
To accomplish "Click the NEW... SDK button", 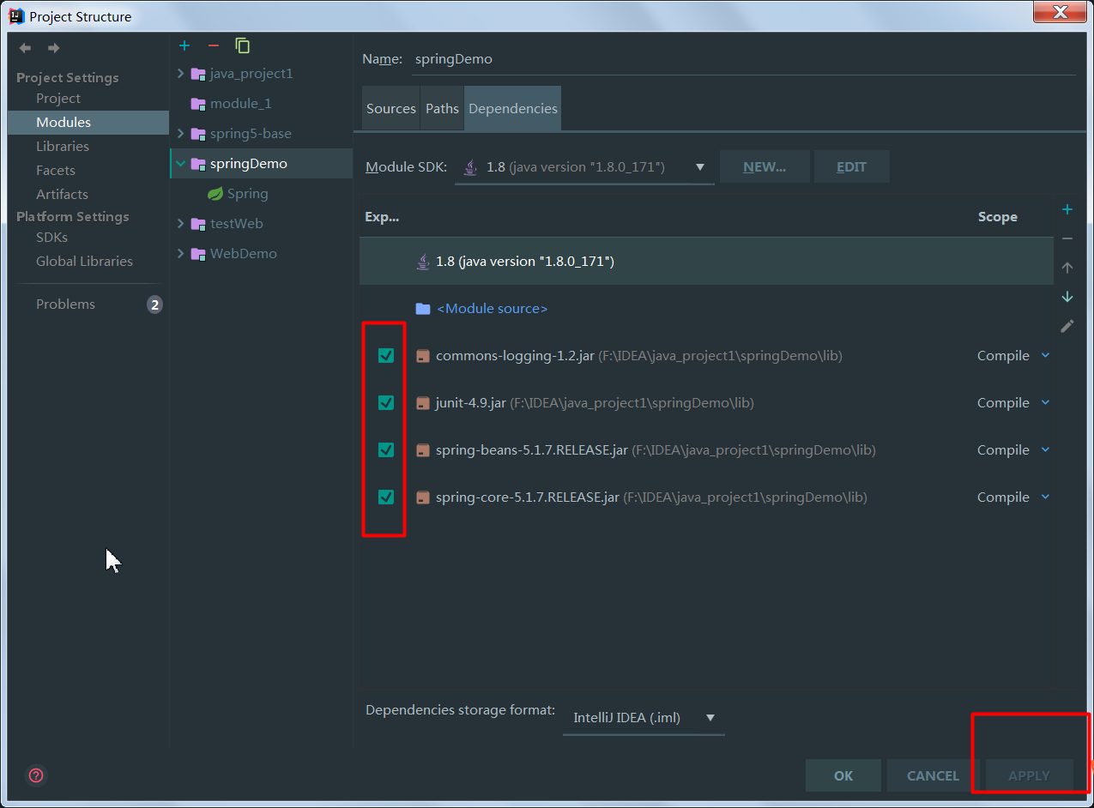I will point(765,167).
